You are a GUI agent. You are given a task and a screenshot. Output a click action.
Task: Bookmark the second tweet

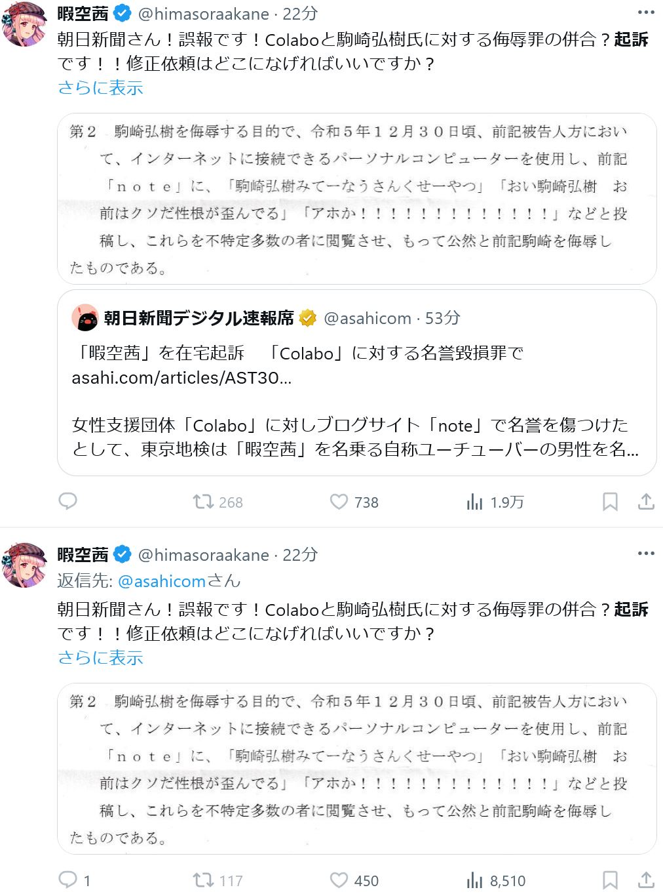[x=610, y=880]
